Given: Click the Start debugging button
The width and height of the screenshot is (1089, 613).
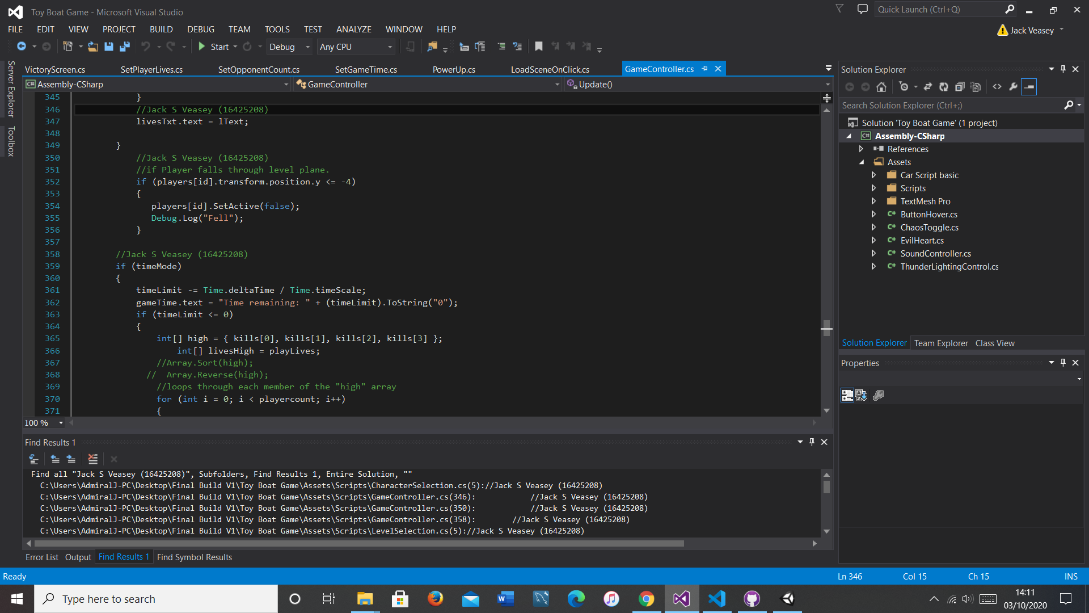Looking at the screenshot, I should tap(214, 47).
